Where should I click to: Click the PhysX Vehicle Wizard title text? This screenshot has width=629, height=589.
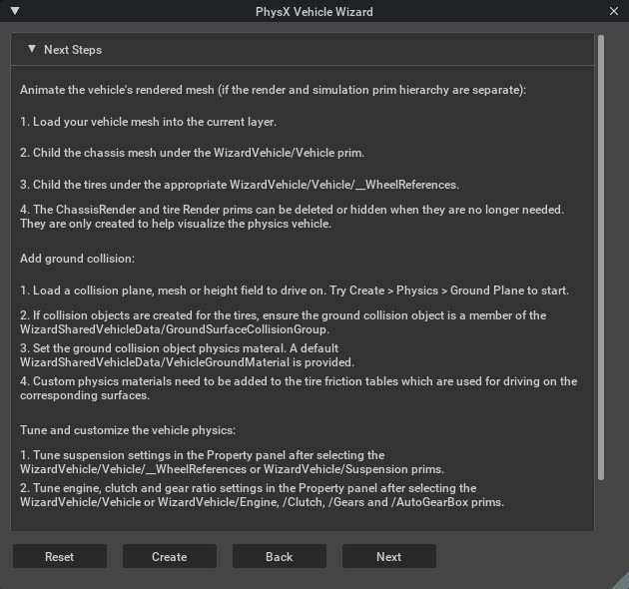point(314,11)
